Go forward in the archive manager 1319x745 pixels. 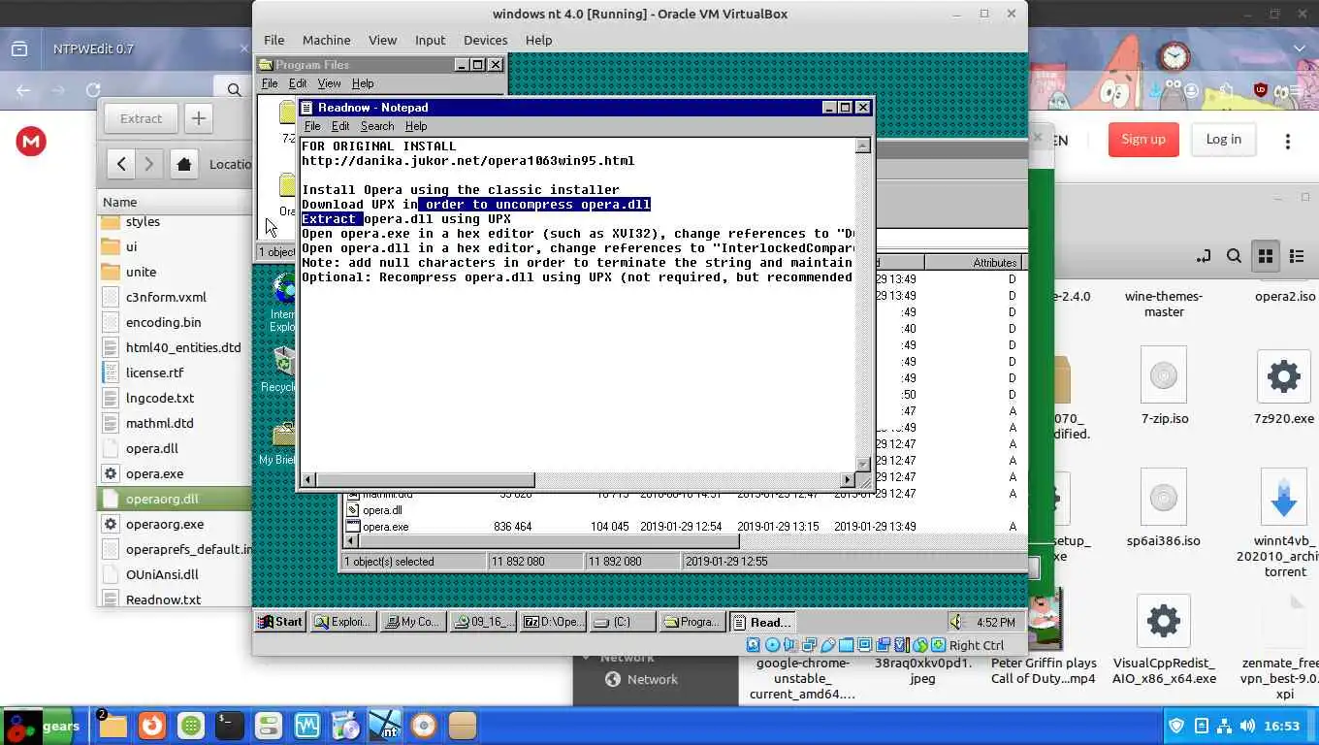click(x=148, y=164)
